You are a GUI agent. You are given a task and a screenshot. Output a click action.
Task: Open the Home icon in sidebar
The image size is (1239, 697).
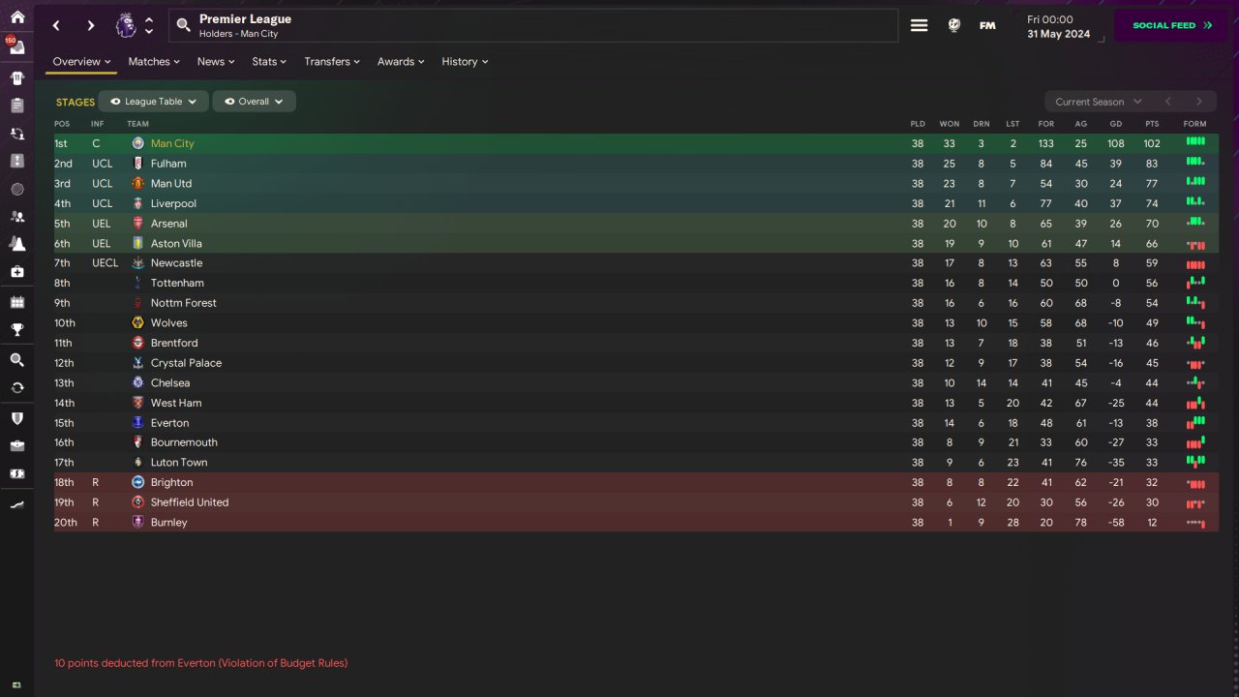[x=17, y=17]
